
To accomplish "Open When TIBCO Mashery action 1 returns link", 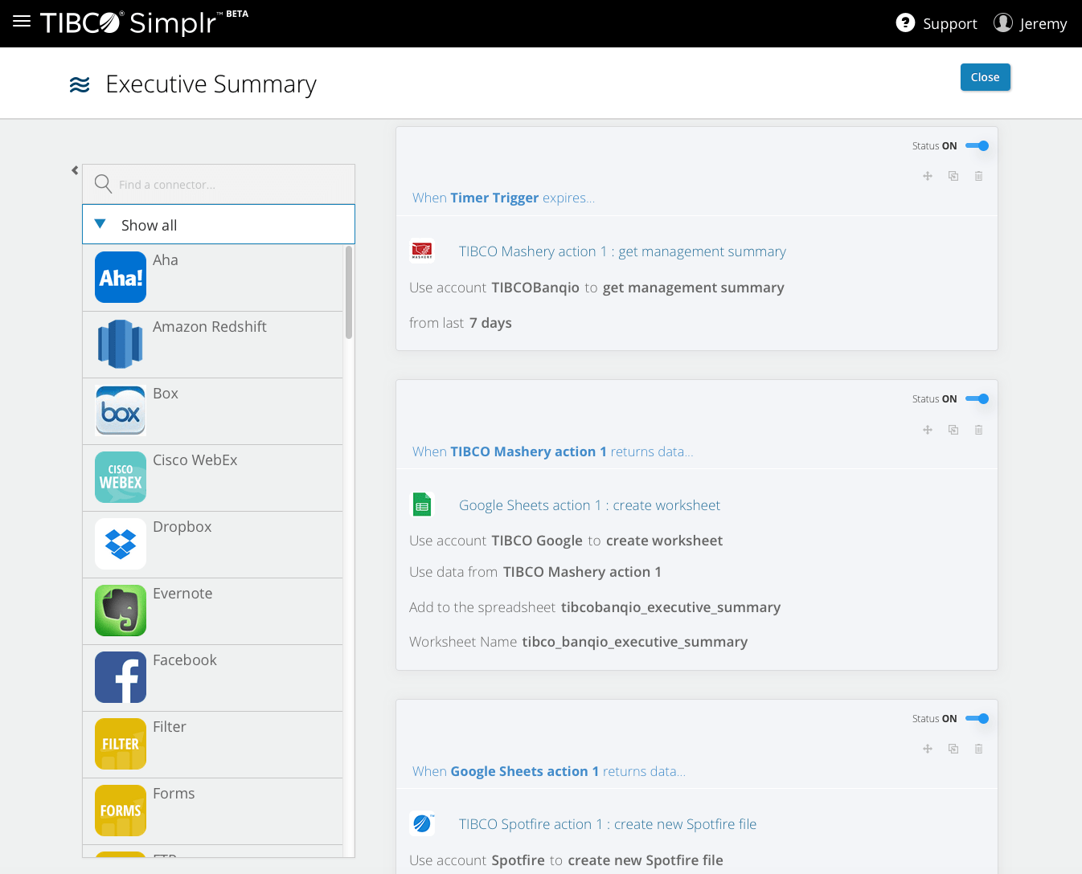I will [552, 451].
